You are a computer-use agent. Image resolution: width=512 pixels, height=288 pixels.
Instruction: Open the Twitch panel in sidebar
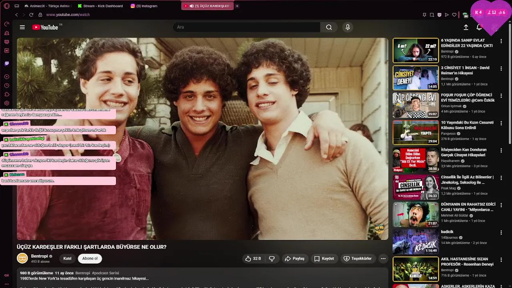click(x=6, y=63)
